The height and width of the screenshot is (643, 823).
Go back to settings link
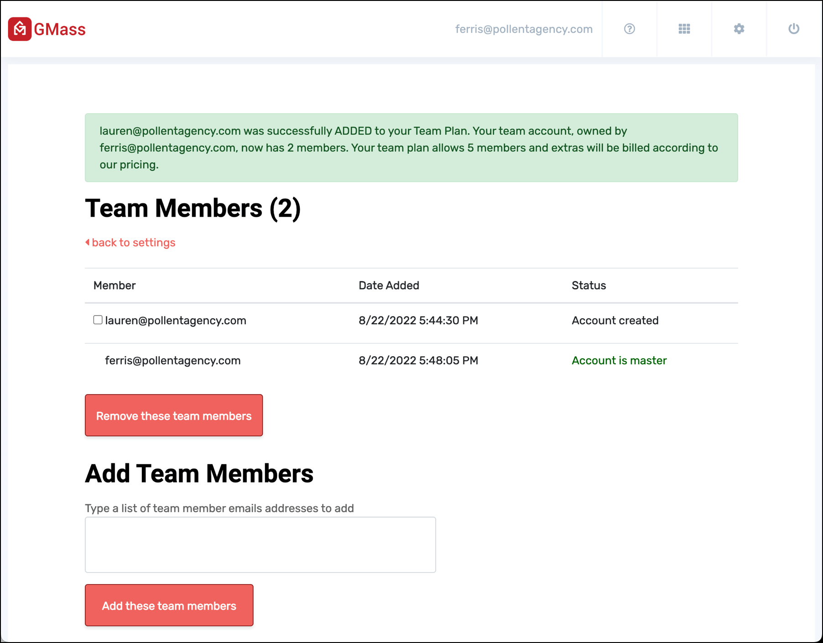130,243
